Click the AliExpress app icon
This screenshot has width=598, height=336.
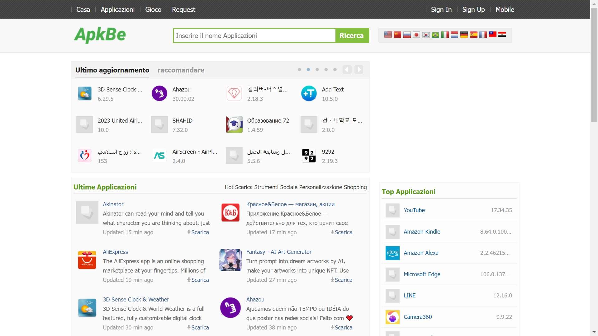click(87, 260)
